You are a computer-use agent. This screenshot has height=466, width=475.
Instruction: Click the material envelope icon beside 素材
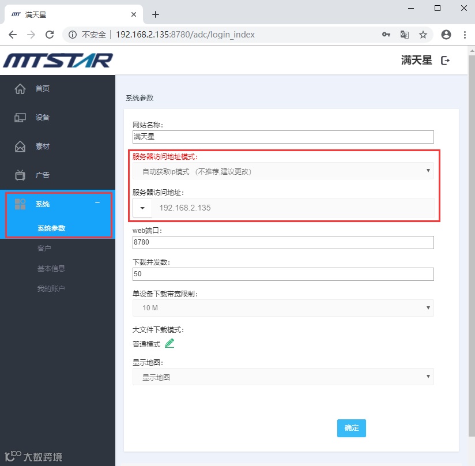point(20,146)
